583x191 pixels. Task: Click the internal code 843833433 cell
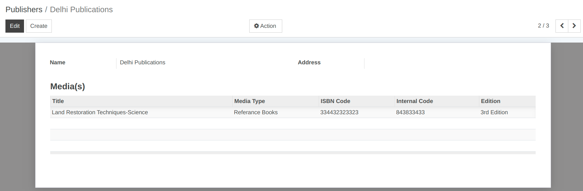click(410, 112)
